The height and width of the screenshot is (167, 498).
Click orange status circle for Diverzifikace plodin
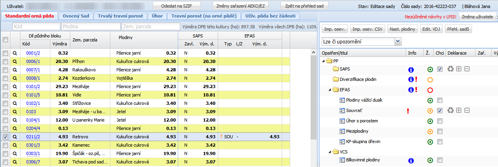(x=430, y=80)
